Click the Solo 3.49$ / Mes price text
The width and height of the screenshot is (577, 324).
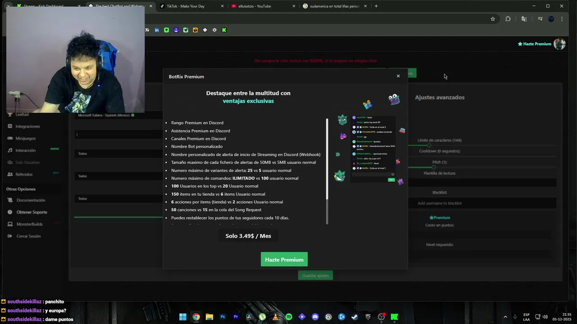pos(248,236)
